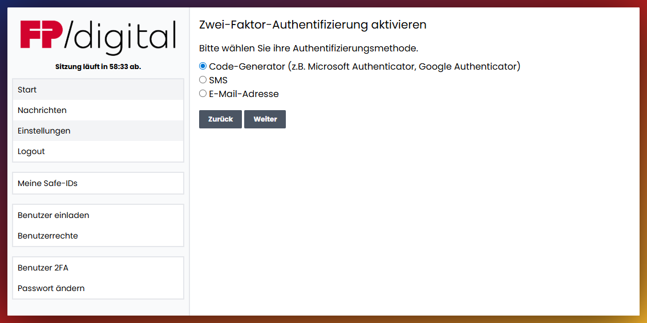Open Einstellungen in the sidebar
This screenshot has height=323, width=647.
(x=98, y=131)
